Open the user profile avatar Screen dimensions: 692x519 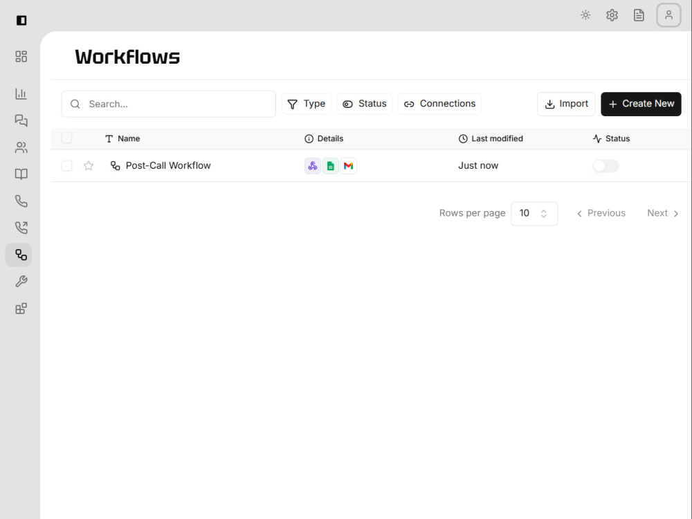click(669, 15)
